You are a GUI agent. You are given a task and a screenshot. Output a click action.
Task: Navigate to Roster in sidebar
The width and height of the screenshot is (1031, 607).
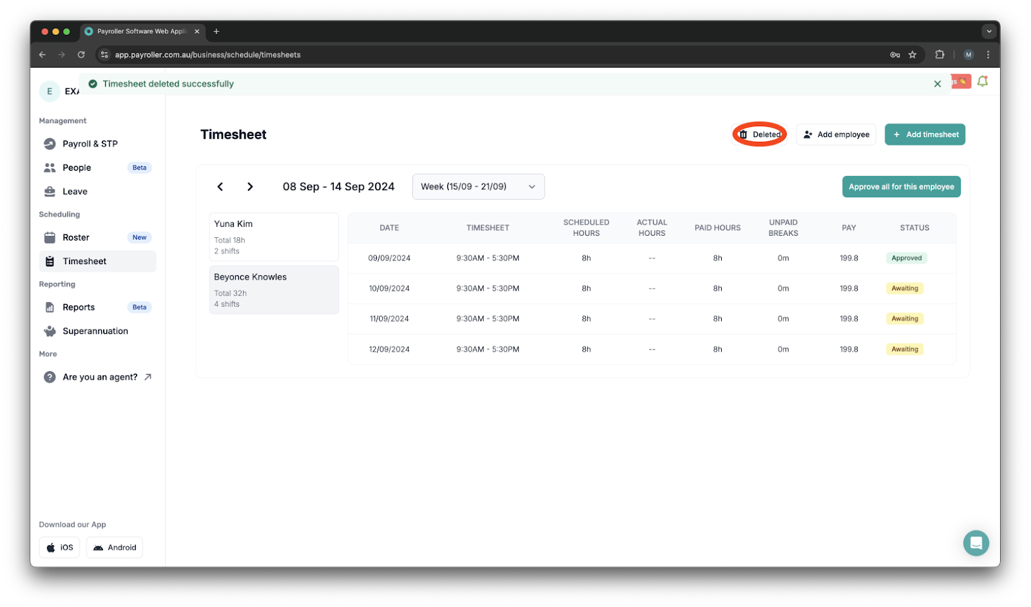click(x=76, y=238)
